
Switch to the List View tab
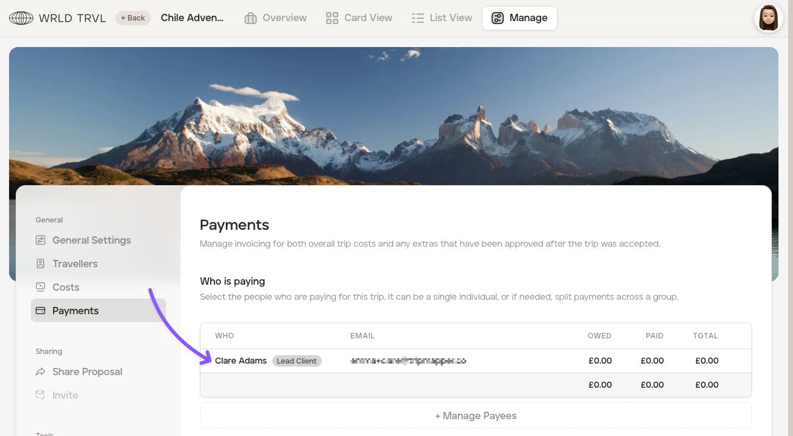[450, 18]
